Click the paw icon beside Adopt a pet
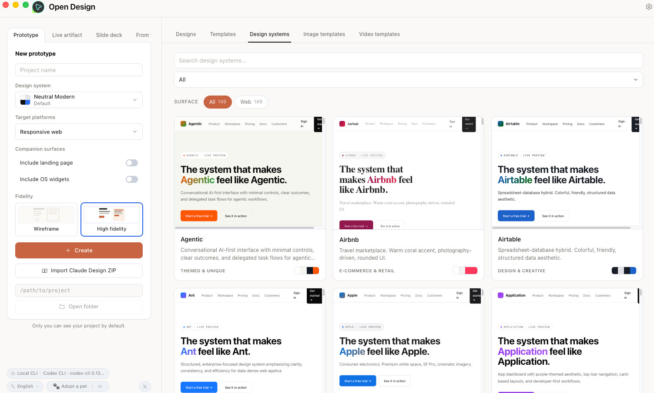654x393 pixels. [x=56, y=386]
